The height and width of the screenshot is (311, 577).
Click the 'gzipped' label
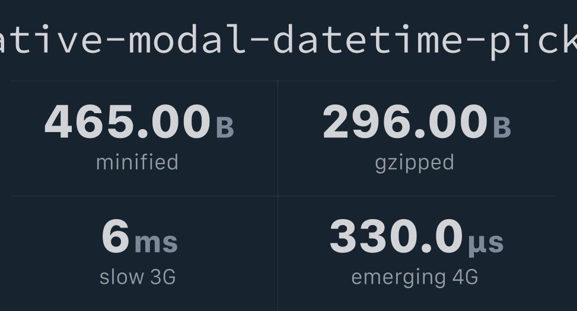[x=415, y=162]
